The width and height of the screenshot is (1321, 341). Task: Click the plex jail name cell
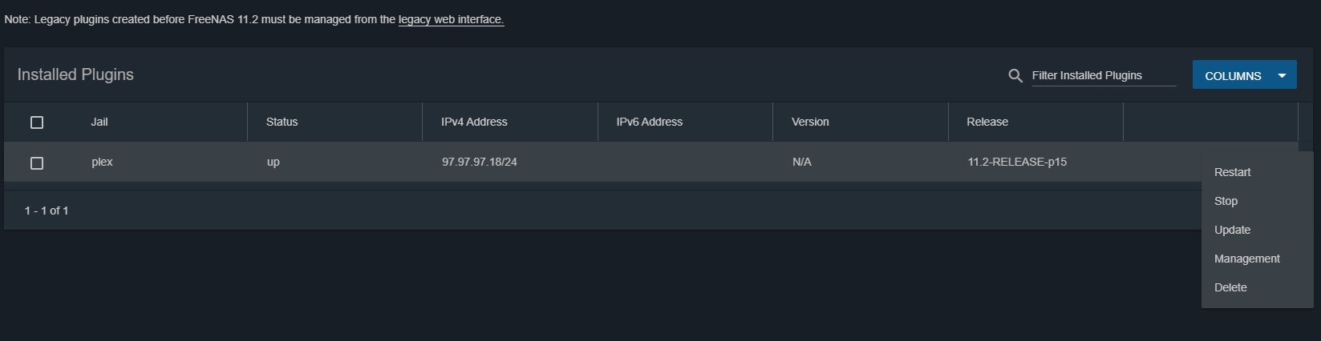[102, 162]
